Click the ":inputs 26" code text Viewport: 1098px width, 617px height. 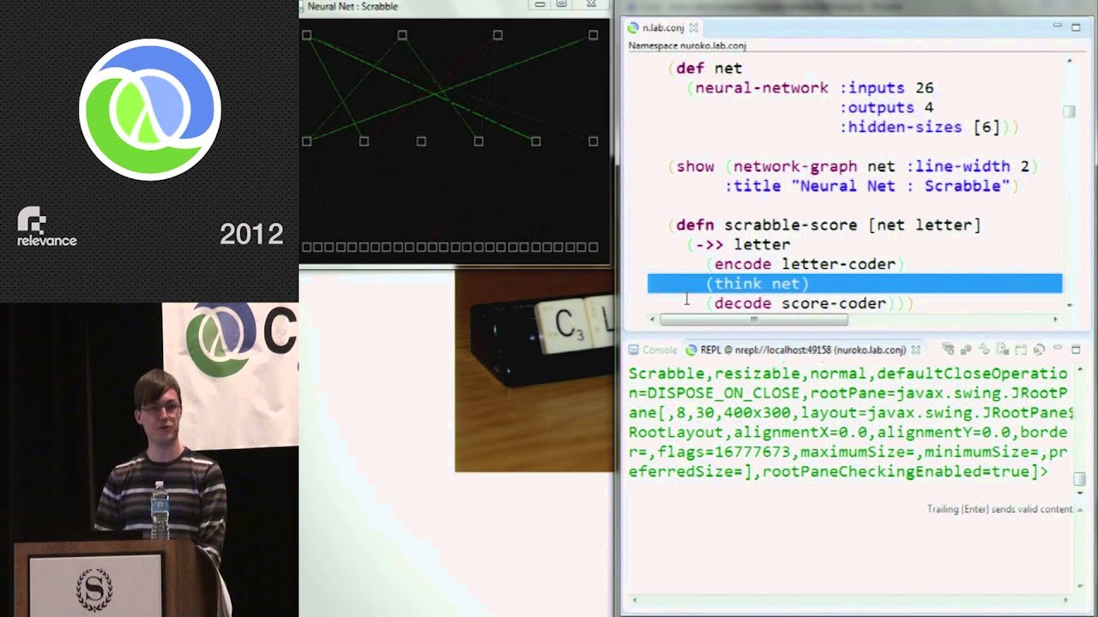[x=886, y=87]
